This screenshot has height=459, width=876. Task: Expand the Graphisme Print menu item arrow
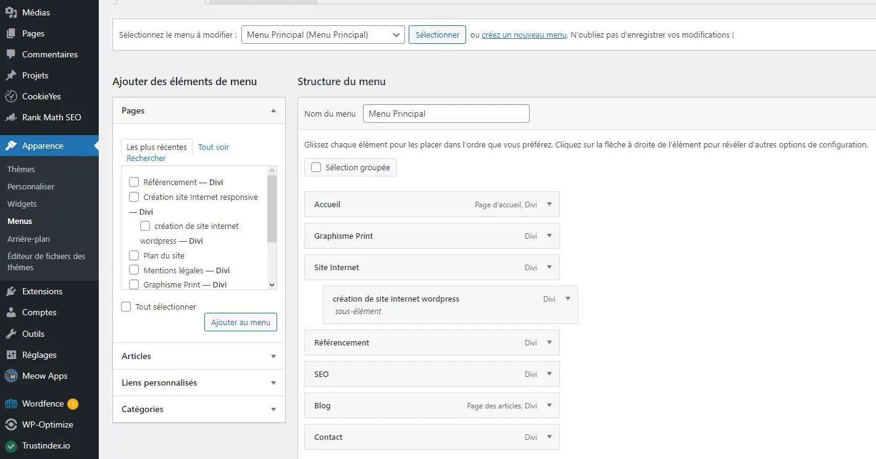tap(549, 236)
